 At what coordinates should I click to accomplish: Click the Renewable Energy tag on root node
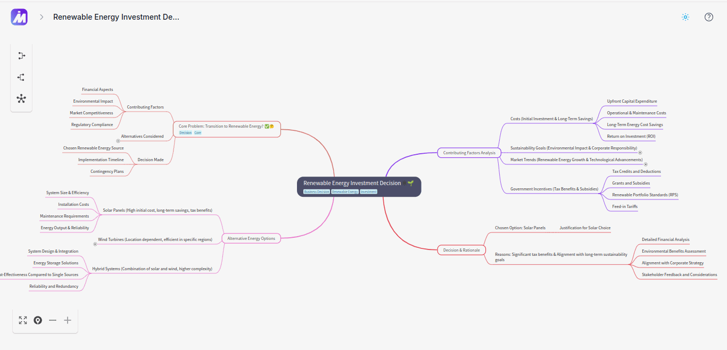(x=345, y=191)
